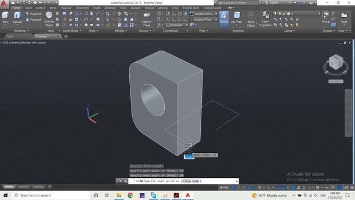Click MODEL space button in status bar
The width and height of the screenshot is (355, 200).
tap(224, 188)
